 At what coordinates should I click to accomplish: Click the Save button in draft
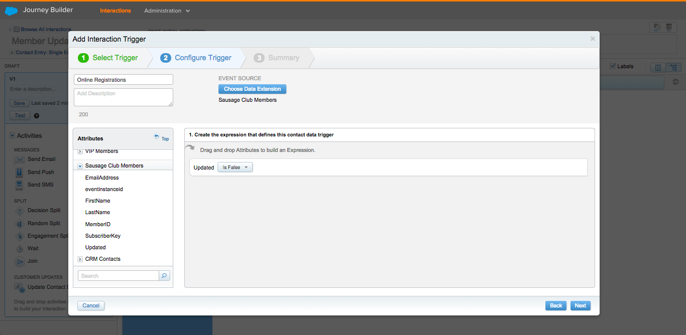click(20, 103)
